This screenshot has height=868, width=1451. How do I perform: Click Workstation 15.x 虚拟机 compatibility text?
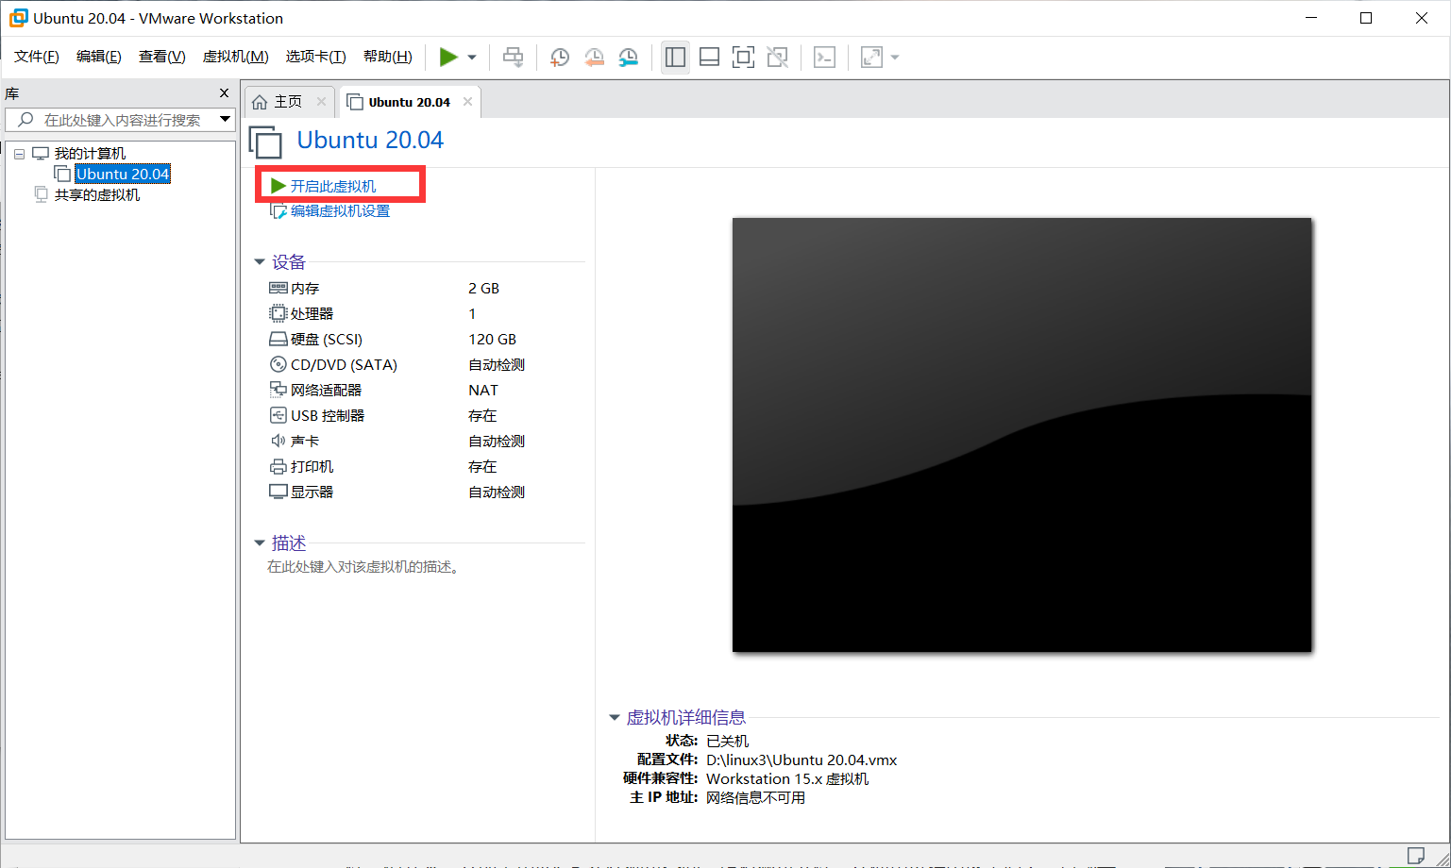click(x=787, y=778)
